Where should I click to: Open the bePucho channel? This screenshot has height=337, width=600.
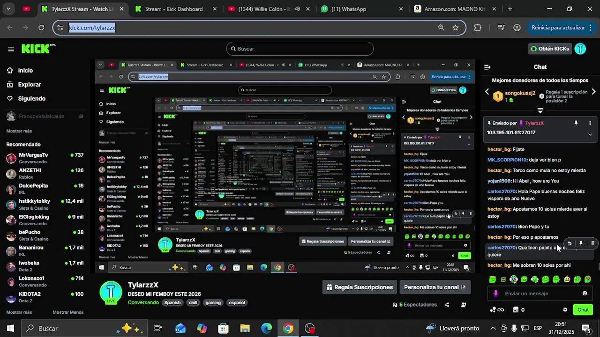coord(45,235)
